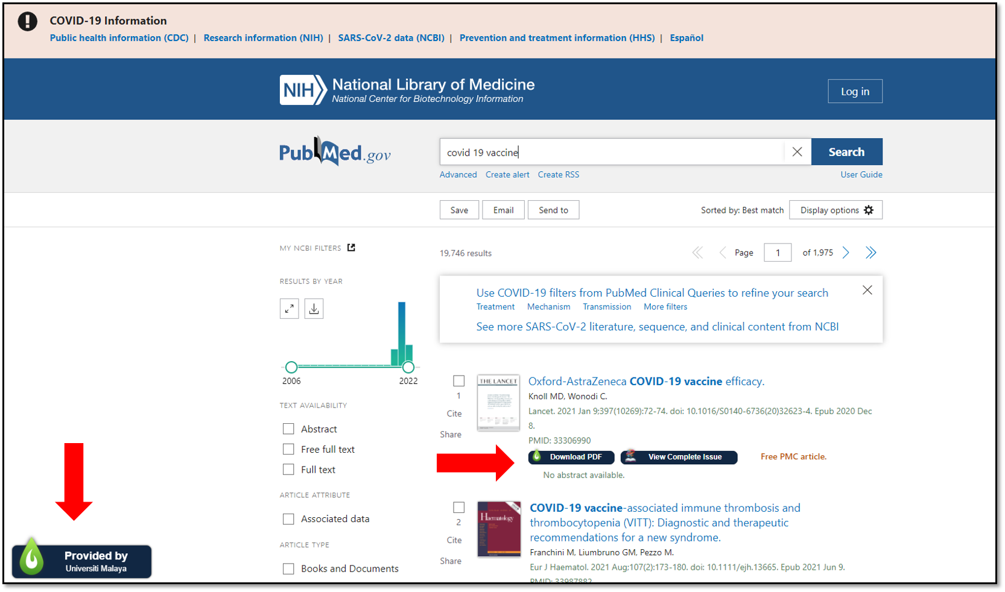Open SARS-CoV-2 data (NCBI) link
The height and width of the screenshot is (592, 1005).
coord(391,38)
